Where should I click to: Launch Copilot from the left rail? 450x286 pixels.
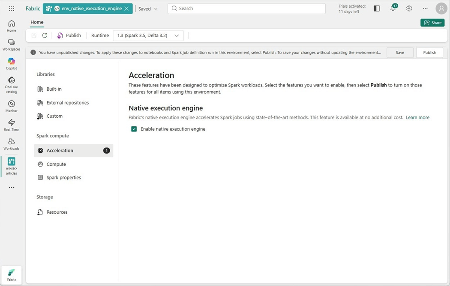tap(12, 64)
